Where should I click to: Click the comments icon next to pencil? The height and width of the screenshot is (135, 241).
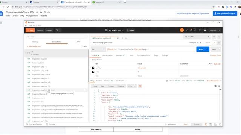click(219, 43)
